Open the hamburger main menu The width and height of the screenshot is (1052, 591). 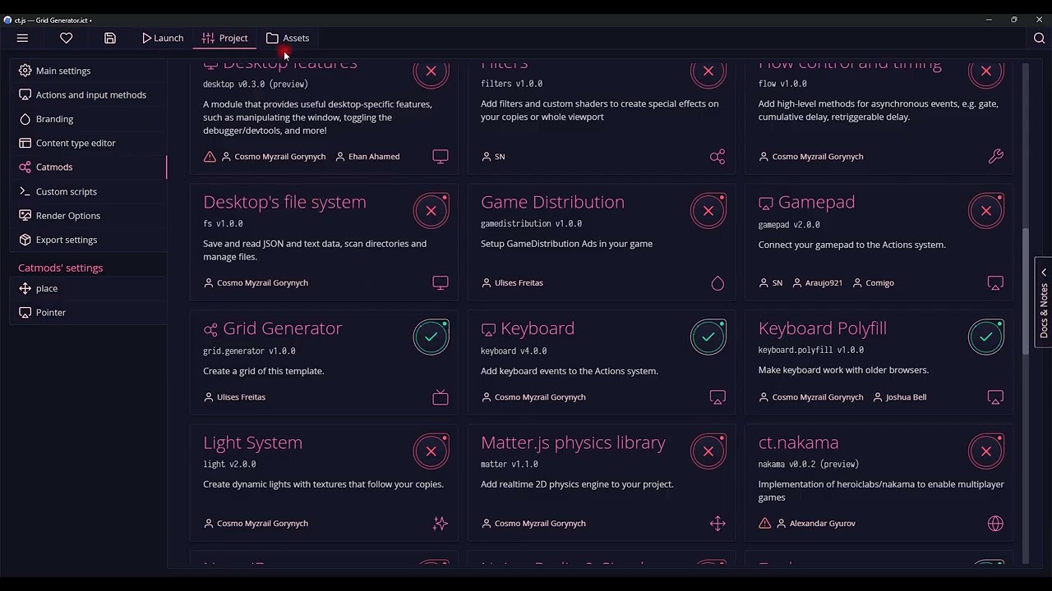(x=22, y=38)
